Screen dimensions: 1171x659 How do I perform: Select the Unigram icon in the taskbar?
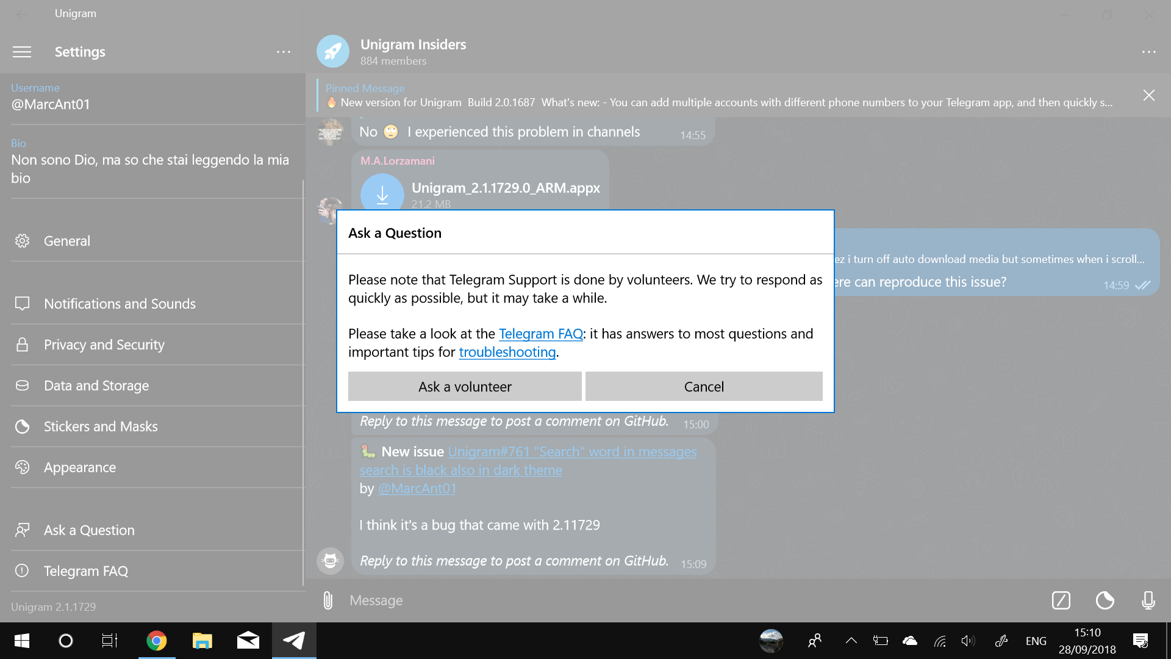pyautogui.click(x=294, y=640)
